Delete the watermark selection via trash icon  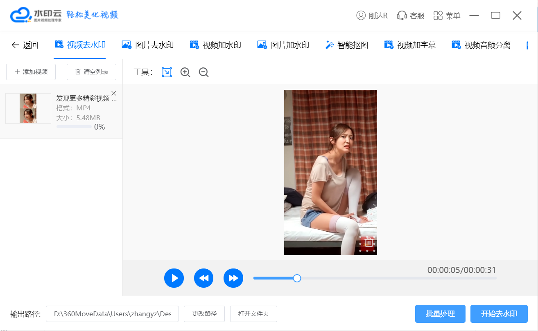click(x=368, y=243)
